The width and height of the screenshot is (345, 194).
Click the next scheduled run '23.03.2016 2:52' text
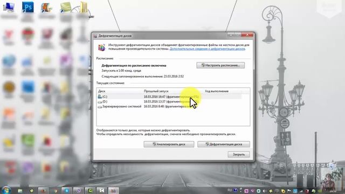tap(174, 77)
